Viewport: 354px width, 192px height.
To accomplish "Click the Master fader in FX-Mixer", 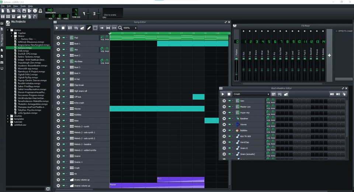I will tap(236, 74).
